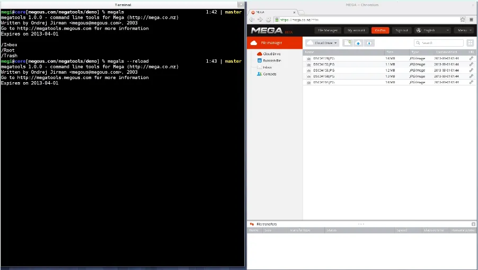Click the /Inbox line in Terminal output
478x270 pixels.
[9, 45]
